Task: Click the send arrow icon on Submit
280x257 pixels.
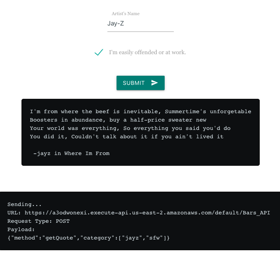Action: coord(154,83)
